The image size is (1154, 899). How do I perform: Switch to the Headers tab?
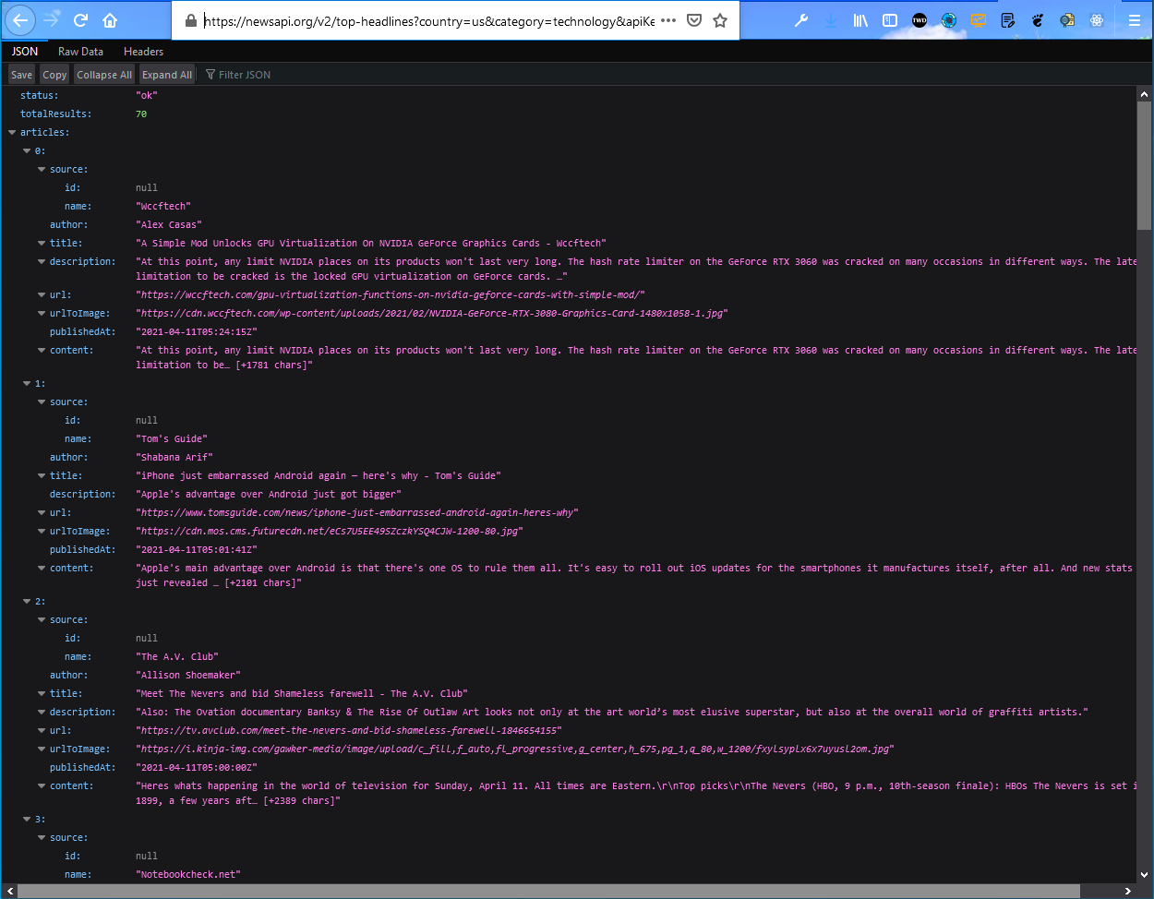(x=144, y=52)
